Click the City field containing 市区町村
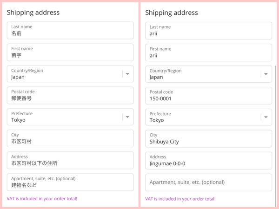 pos(70,138)
